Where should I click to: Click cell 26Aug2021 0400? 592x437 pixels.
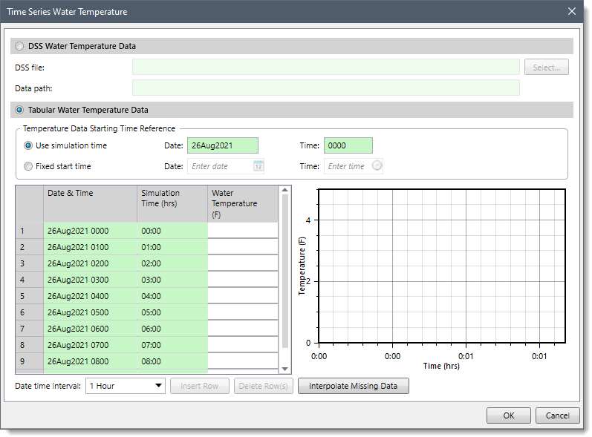[90, 296]
